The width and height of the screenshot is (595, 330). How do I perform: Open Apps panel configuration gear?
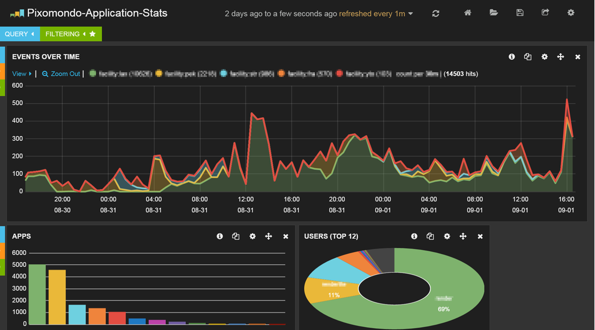click(252, 237)
